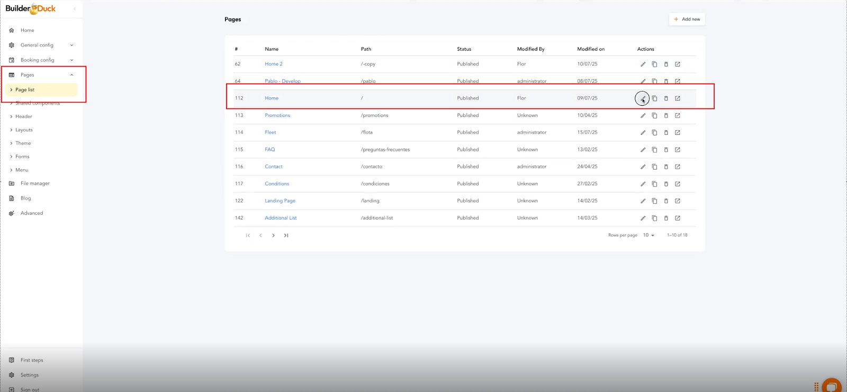Click the edit pencil icon for Promotions page
This screenshot has width=847, height=392.
click(643, 115)
